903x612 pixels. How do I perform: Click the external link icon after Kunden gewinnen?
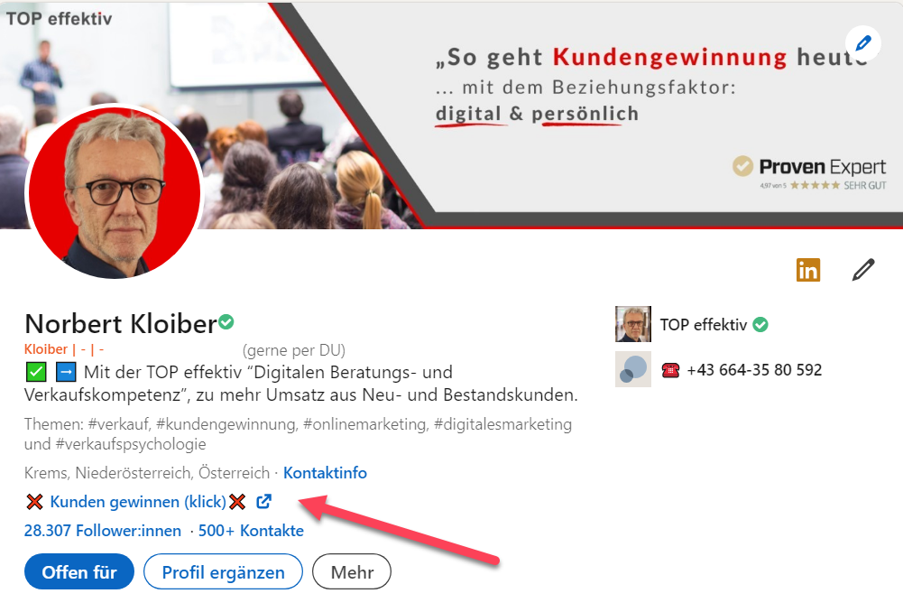[263, 501]
